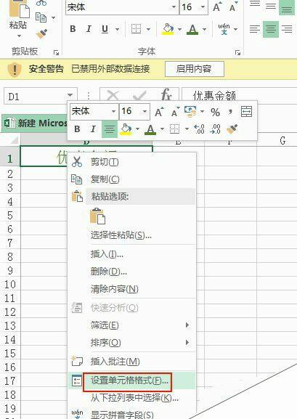297x419 pixels.
Task: Click the ribbon Paste (粘贴) icon
Action: pos(19,9)
